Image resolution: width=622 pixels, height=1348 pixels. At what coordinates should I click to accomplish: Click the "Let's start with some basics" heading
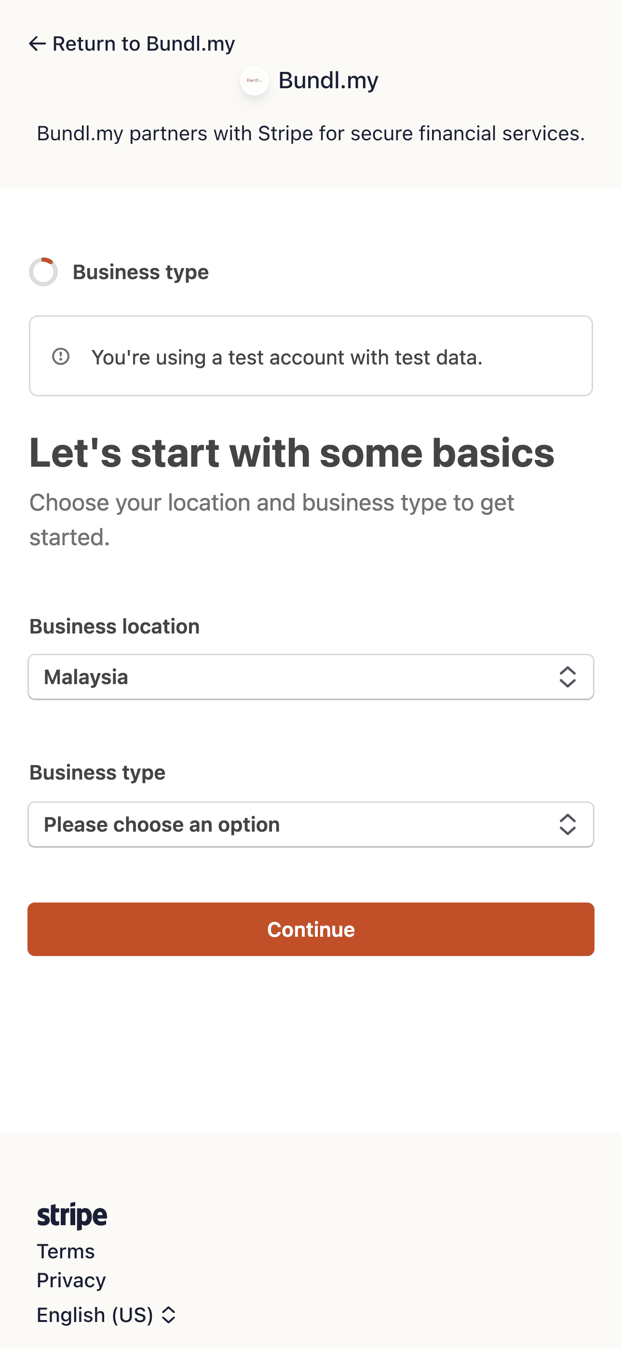pyautogui.click(x=292, y=453)
